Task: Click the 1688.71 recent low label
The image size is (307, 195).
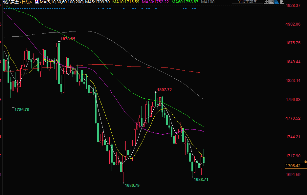Action: click(201, 180)
